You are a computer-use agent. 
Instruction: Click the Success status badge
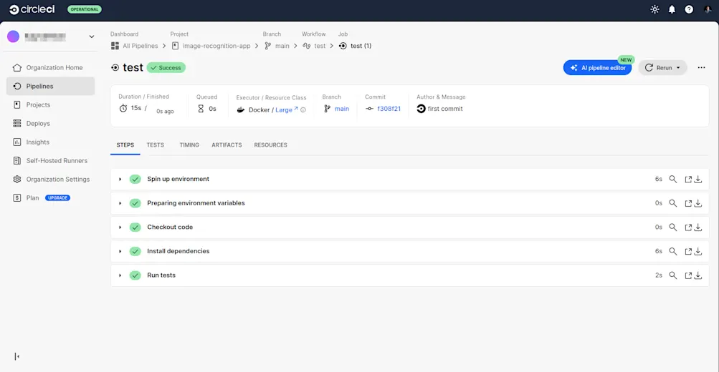pyautogui.click(x=166, y=68)
